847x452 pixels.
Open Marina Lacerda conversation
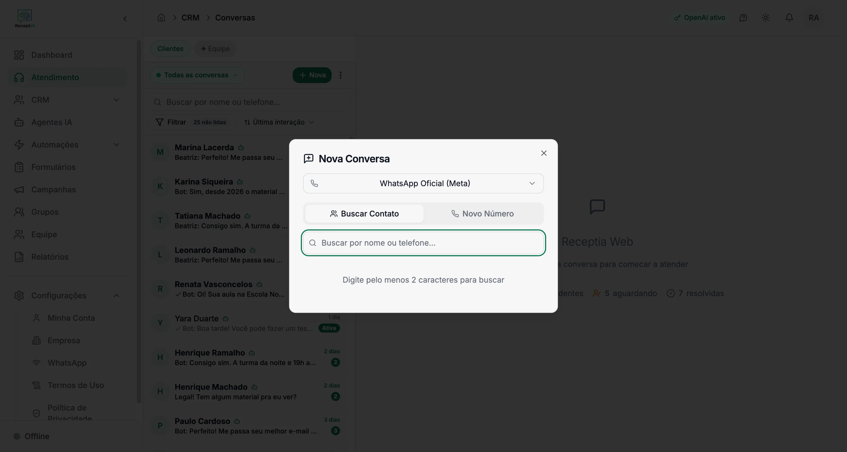220,152
